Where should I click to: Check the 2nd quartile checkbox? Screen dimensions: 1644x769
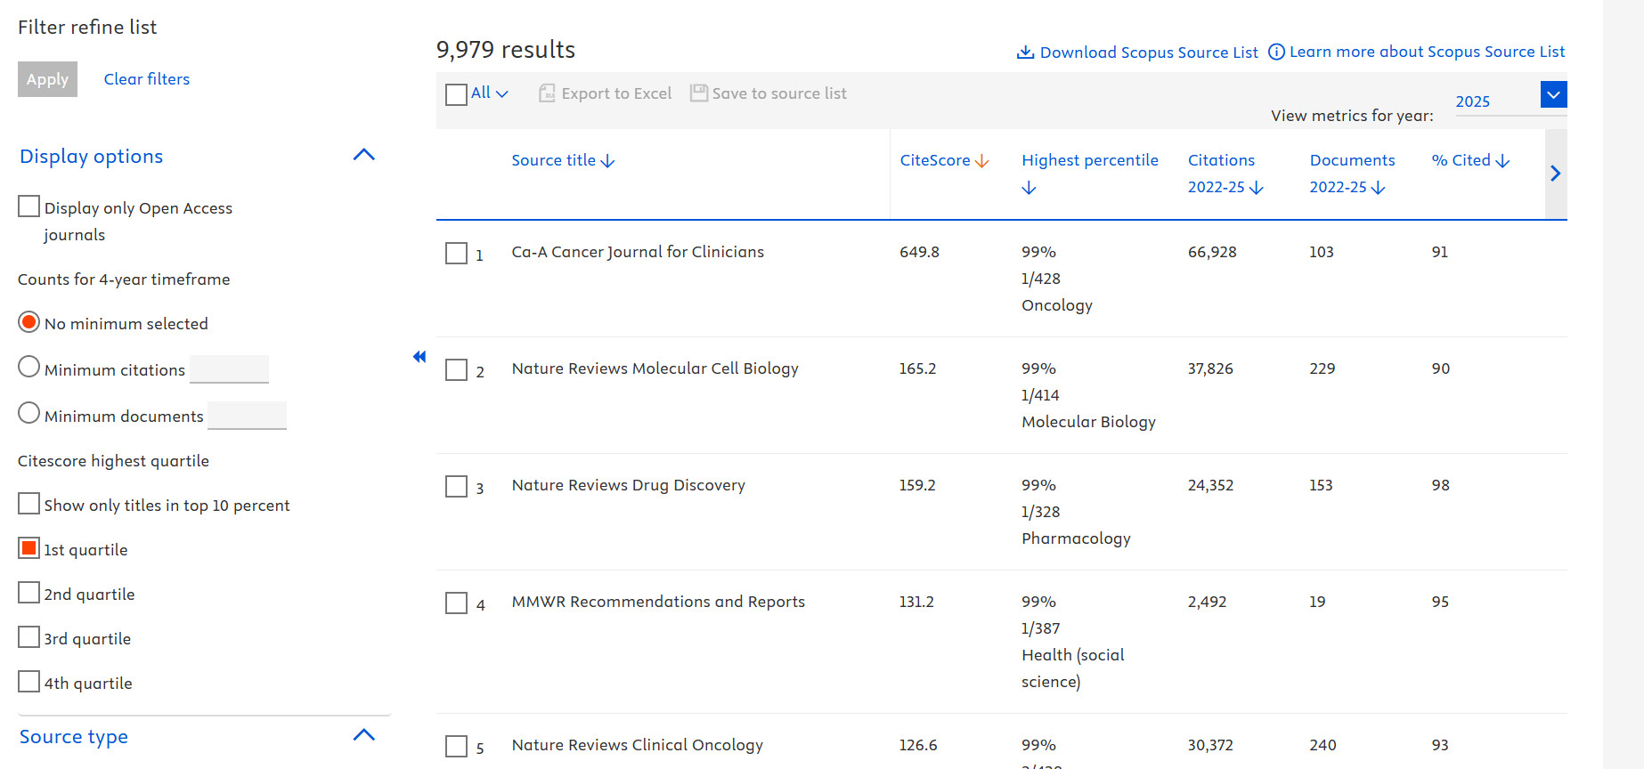point(28,593)
